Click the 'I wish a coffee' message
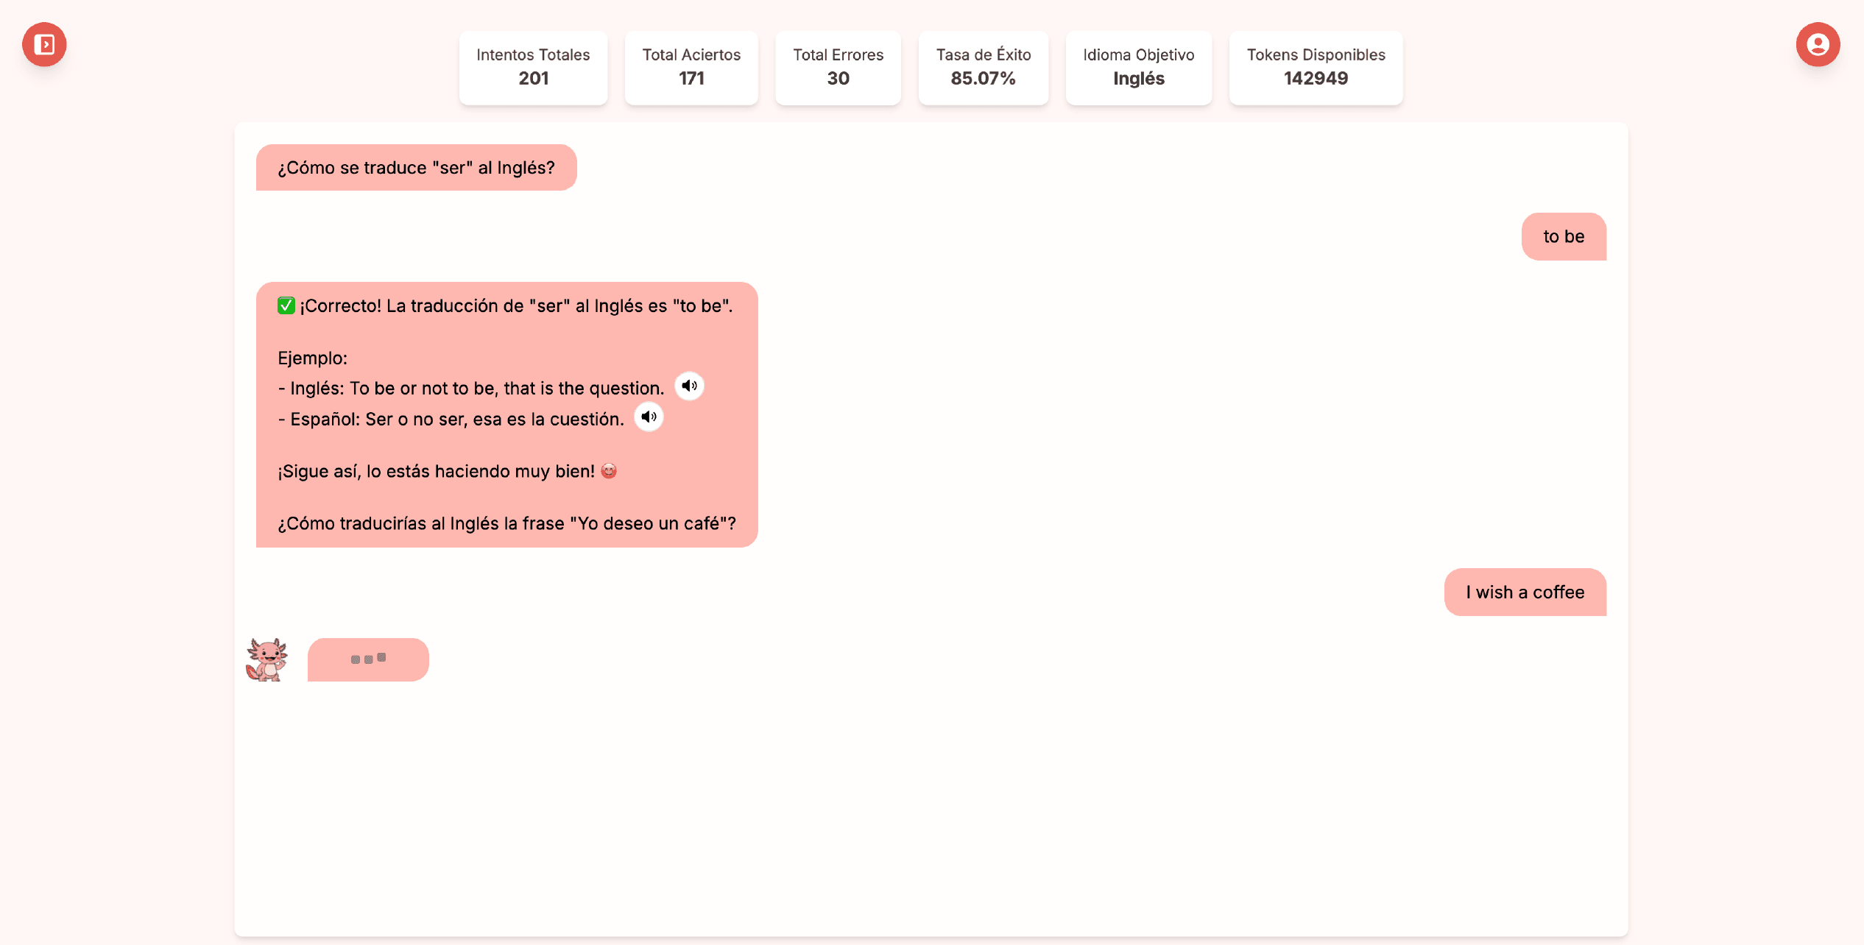Viewport: 1864px width, 945px height. tap(1525, 592)
